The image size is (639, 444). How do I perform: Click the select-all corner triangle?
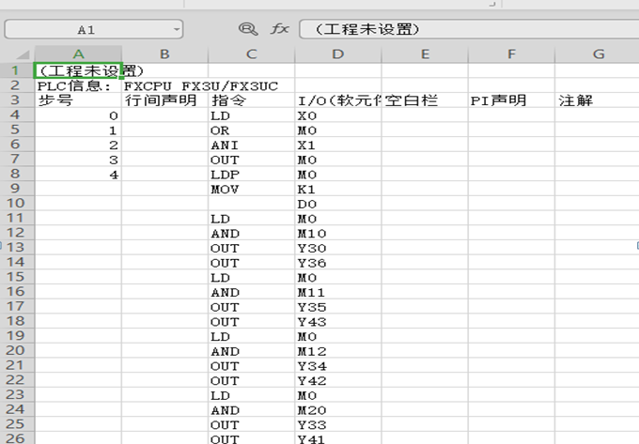coord(23,54)
